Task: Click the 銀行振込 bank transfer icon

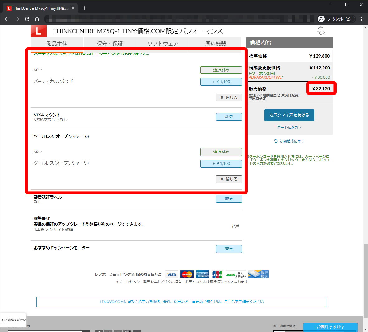Action: pos(258,274)
